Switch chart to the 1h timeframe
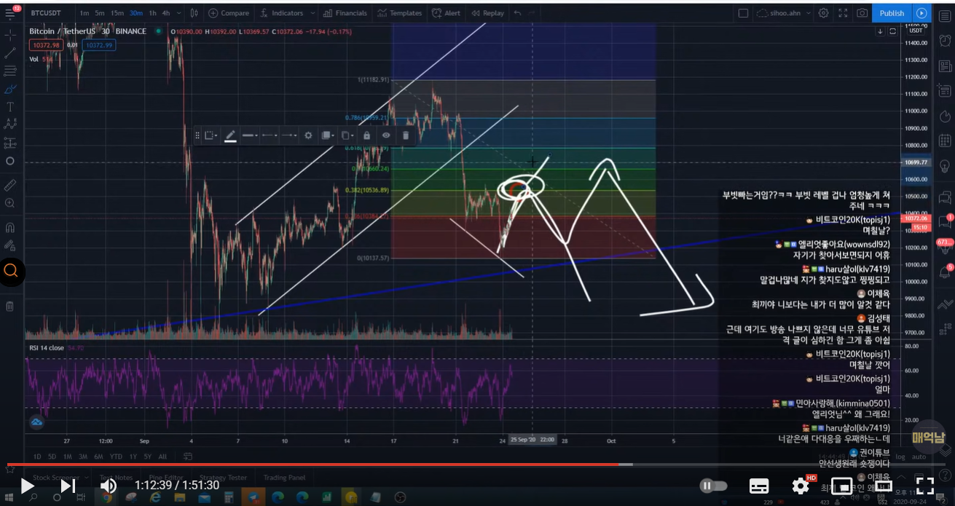Screen dimensions: 955x506 coord(152,13)
